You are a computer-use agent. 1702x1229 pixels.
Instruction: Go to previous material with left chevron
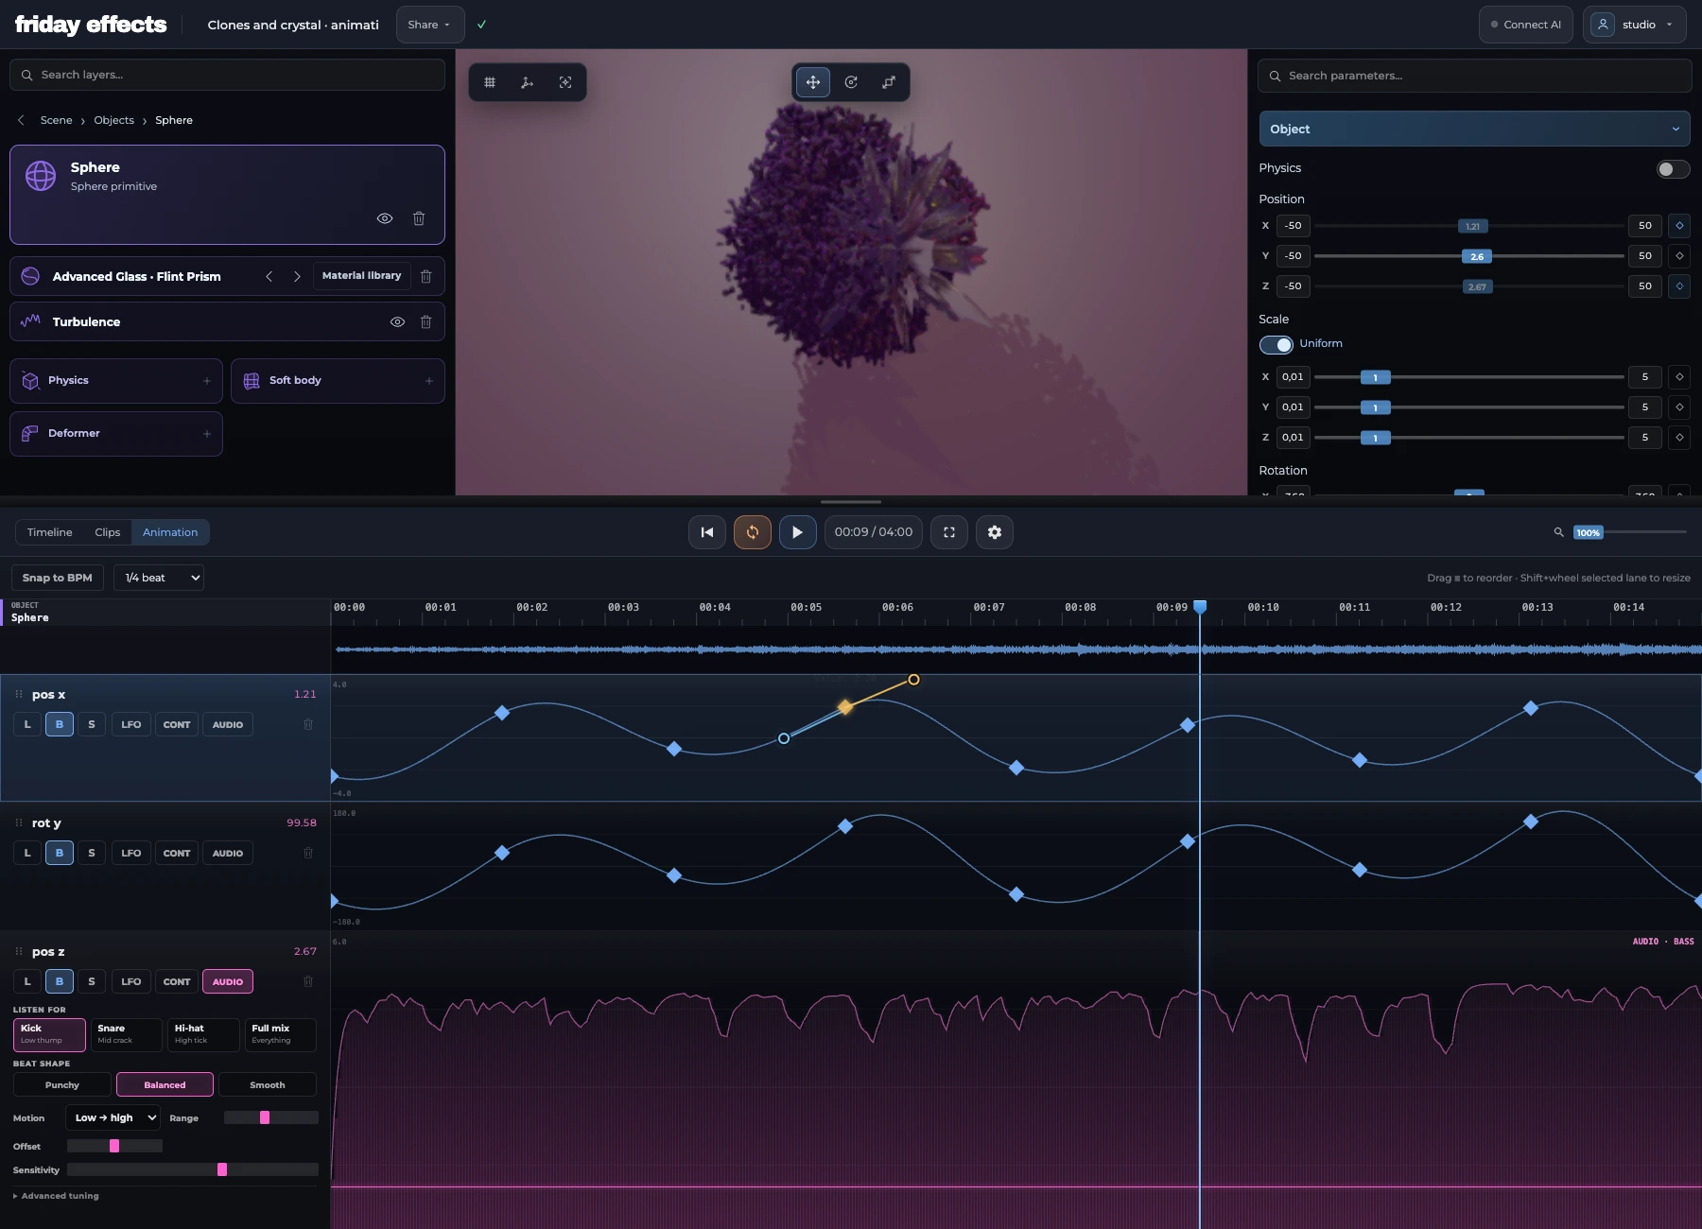(269, 276)
